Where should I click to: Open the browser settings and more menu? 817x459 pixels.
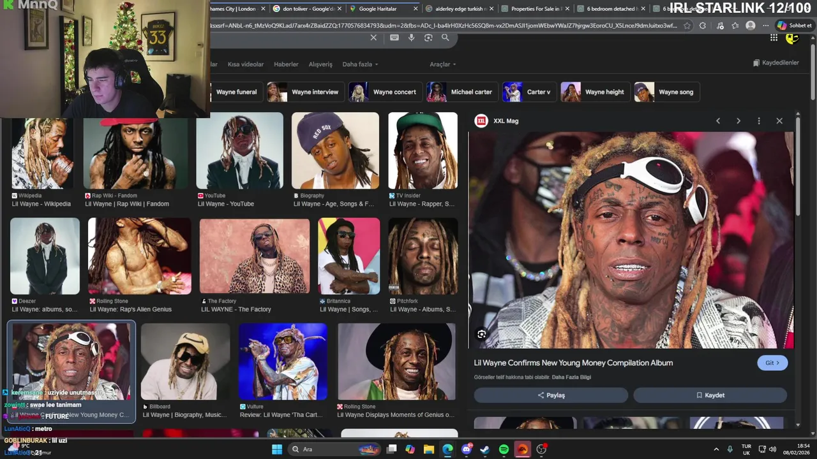[765, 25]
